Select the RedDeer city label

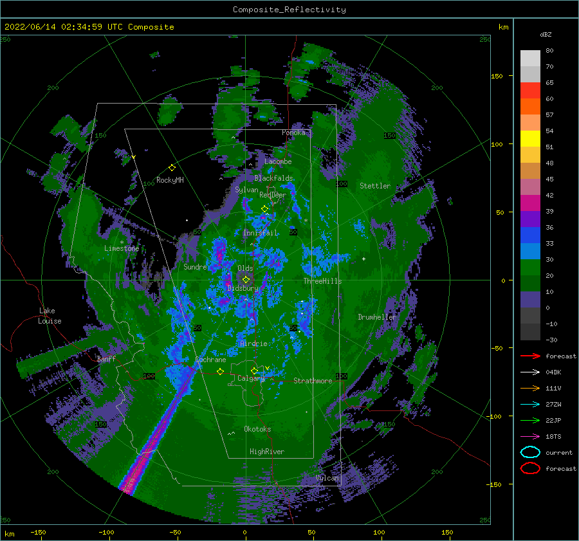point(273,195)
